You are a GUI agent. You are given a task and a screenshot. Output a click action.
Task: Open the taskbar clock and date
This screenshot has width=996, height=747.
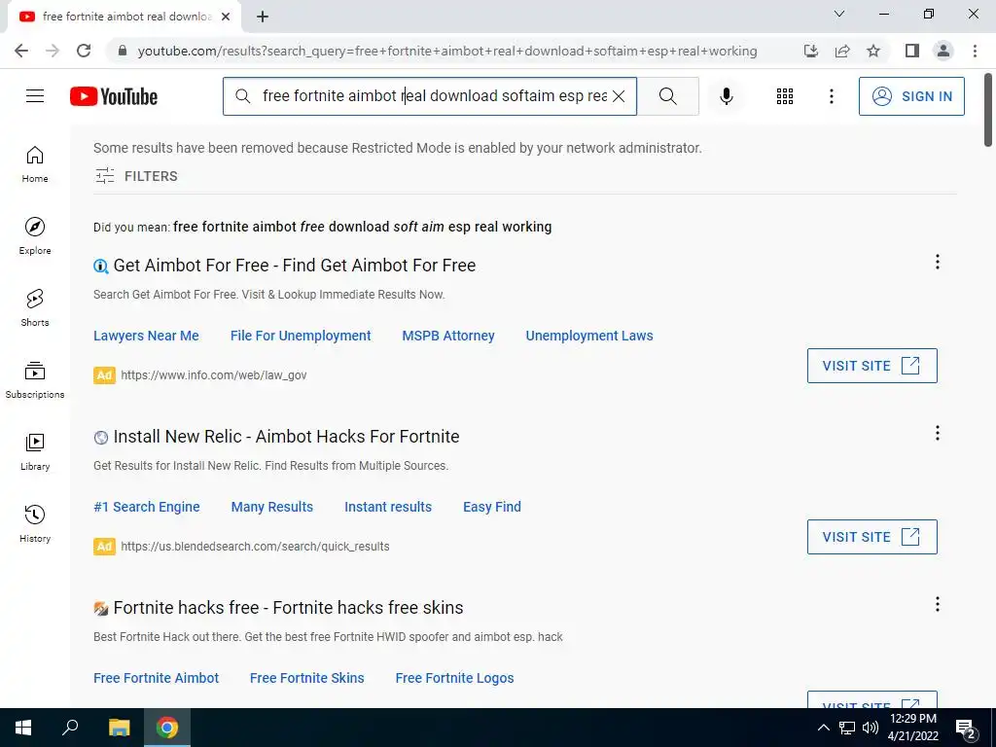(912, 728)
